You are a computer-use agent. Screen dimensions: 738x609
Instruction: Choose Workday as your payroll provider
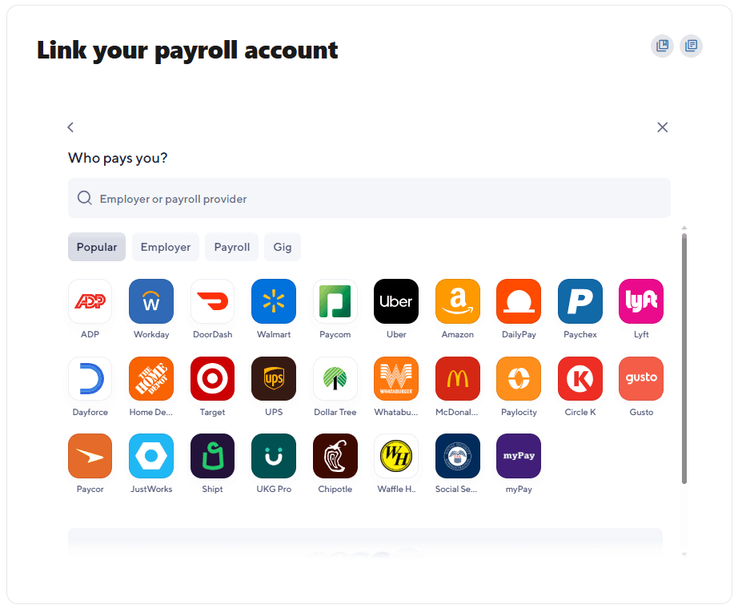pyautogui.click(x=151, y=301)
